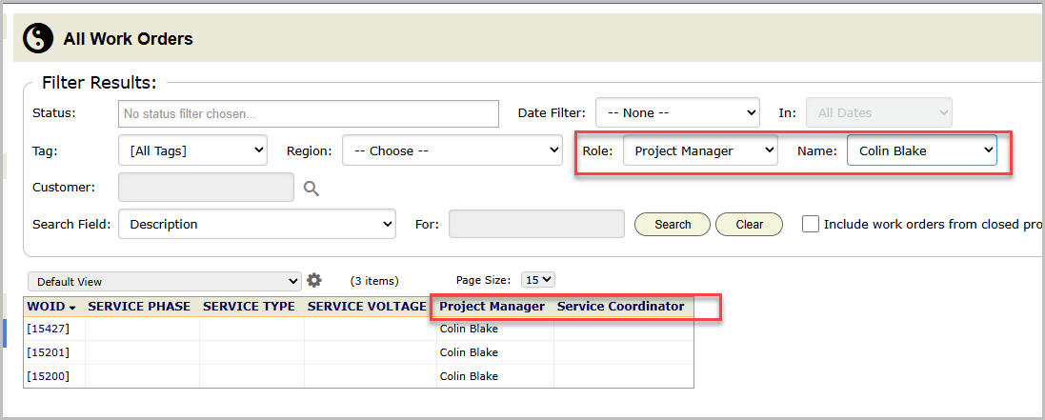Click the Search button
The height and width of the screenshot is (420, 1045).
click(x=673, y=224)
